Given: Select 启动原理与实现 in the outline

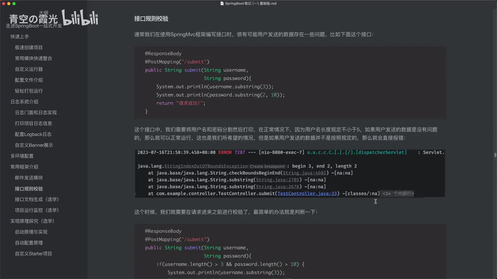Looking at the screenshot, I should [31, 232].
